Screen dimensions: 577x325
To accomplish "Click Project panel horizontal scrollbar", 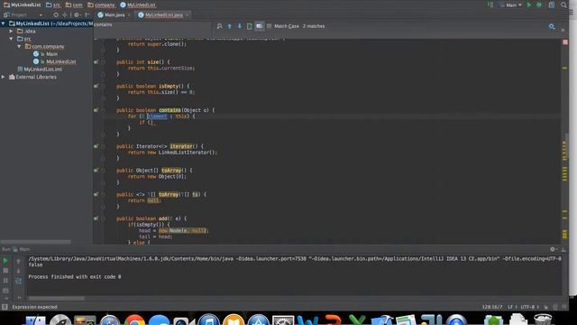I will point(36,242).
